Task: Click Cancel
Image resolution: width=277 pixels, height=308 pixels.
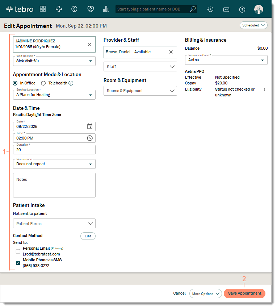Action: [179, 293]
